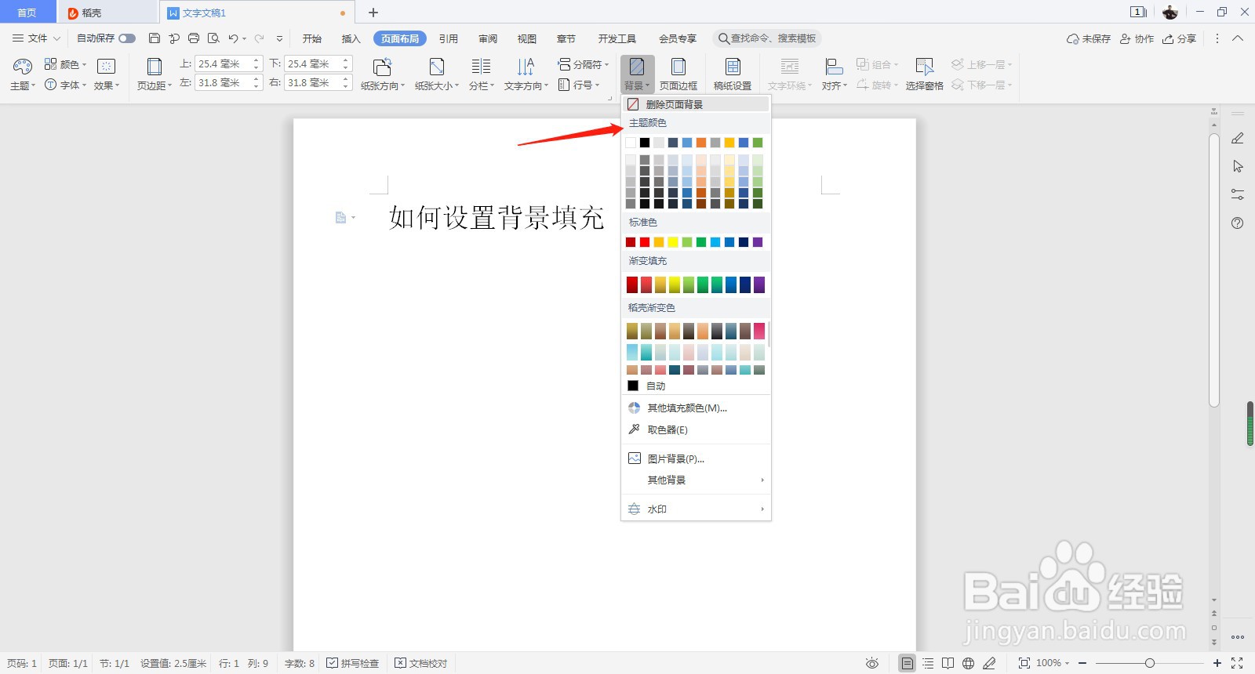The width and height of the screenshot is (1255, 674).
Task: Click the 分栏 columns icon
Action: pyautogui.click(x=481, y=67)
